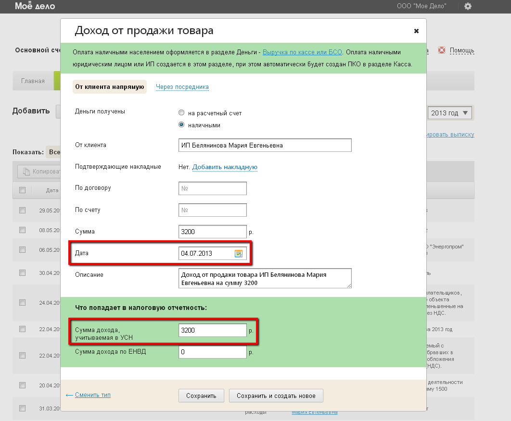Click the Сумма field with 3200
The height and width of the screenshot is (421, 511).
pyautogui.click(x=213, y=232)
